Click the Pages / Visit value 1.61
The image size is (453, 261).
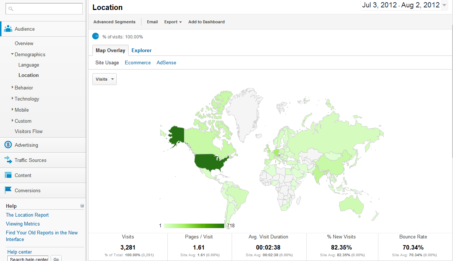pos(199,247)
